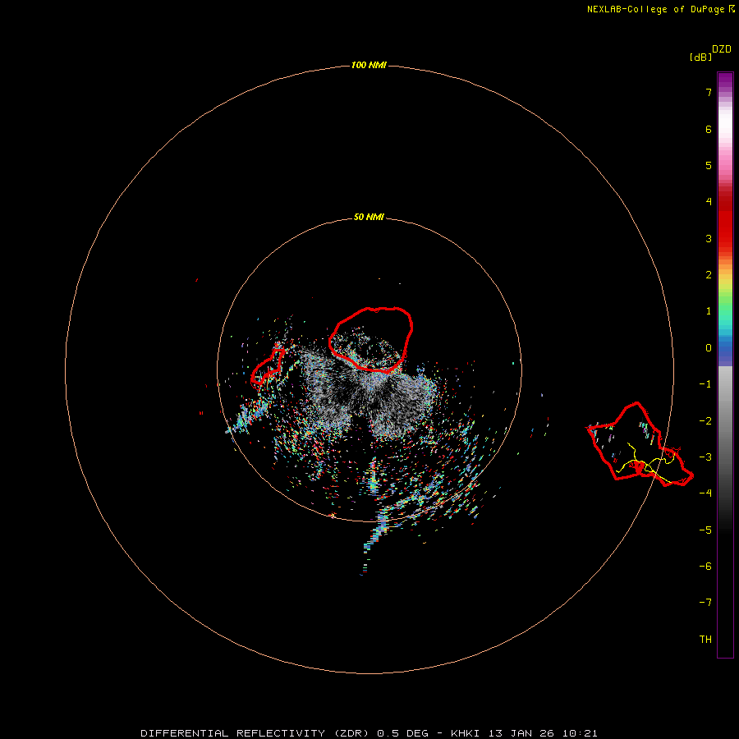Click the 6 value on the color scale
The height and width of the screenshot is (739, 739).
[709, 130]
